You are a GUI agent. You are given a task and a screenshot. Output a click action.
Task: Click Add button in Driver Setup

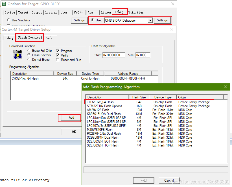tap(71, 118)
